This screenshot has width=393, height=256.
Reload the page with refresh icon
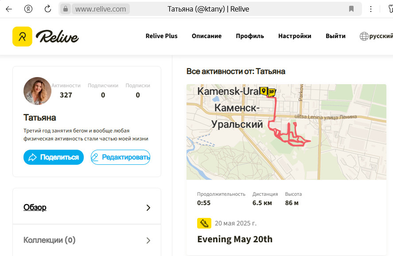pyautogui.click(x=47, y=9)
